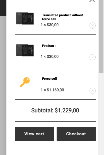Click the scrollbar track below the thumb
The height and width of the screenshot is (155, 104).
tap(101, 114)
